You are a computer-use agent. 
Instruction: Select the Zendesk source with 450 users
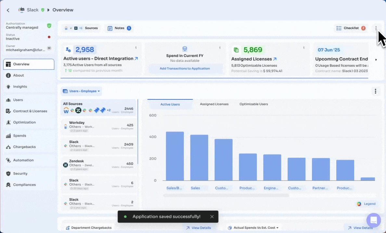[x=98, y=165]
